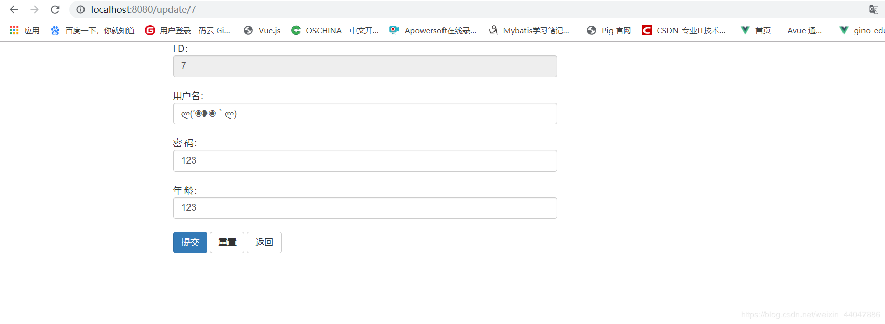Open the Vue.js bookmark
The image size is (885, 324).
(x=262, y=30)
